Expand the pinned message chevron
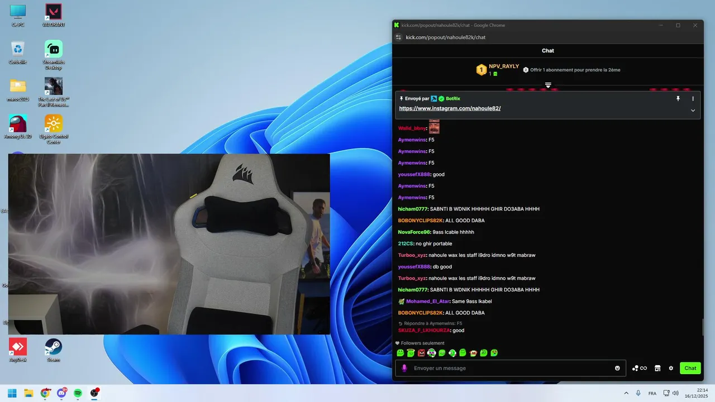This screenshot has width=715, height=402. coord(693,111)
